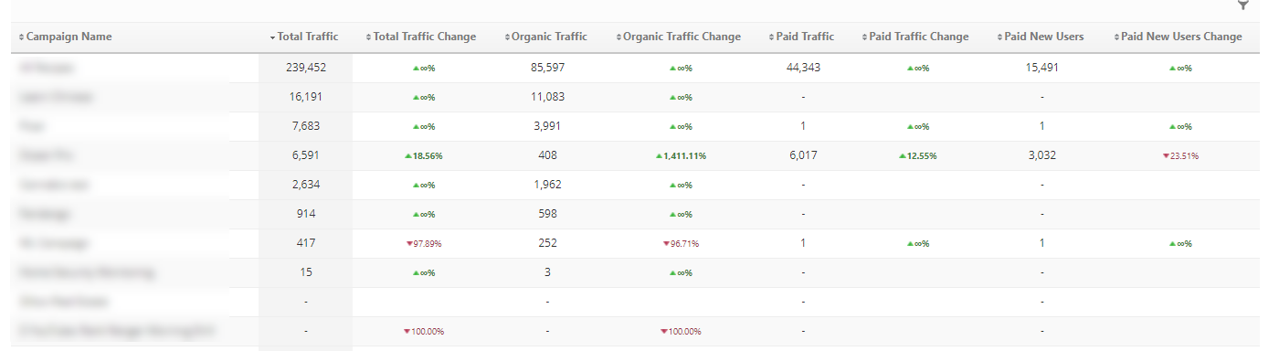The image size is (1279, 351).
Task: Click Paid Traffic sort arrows icon
Action: 771,37
